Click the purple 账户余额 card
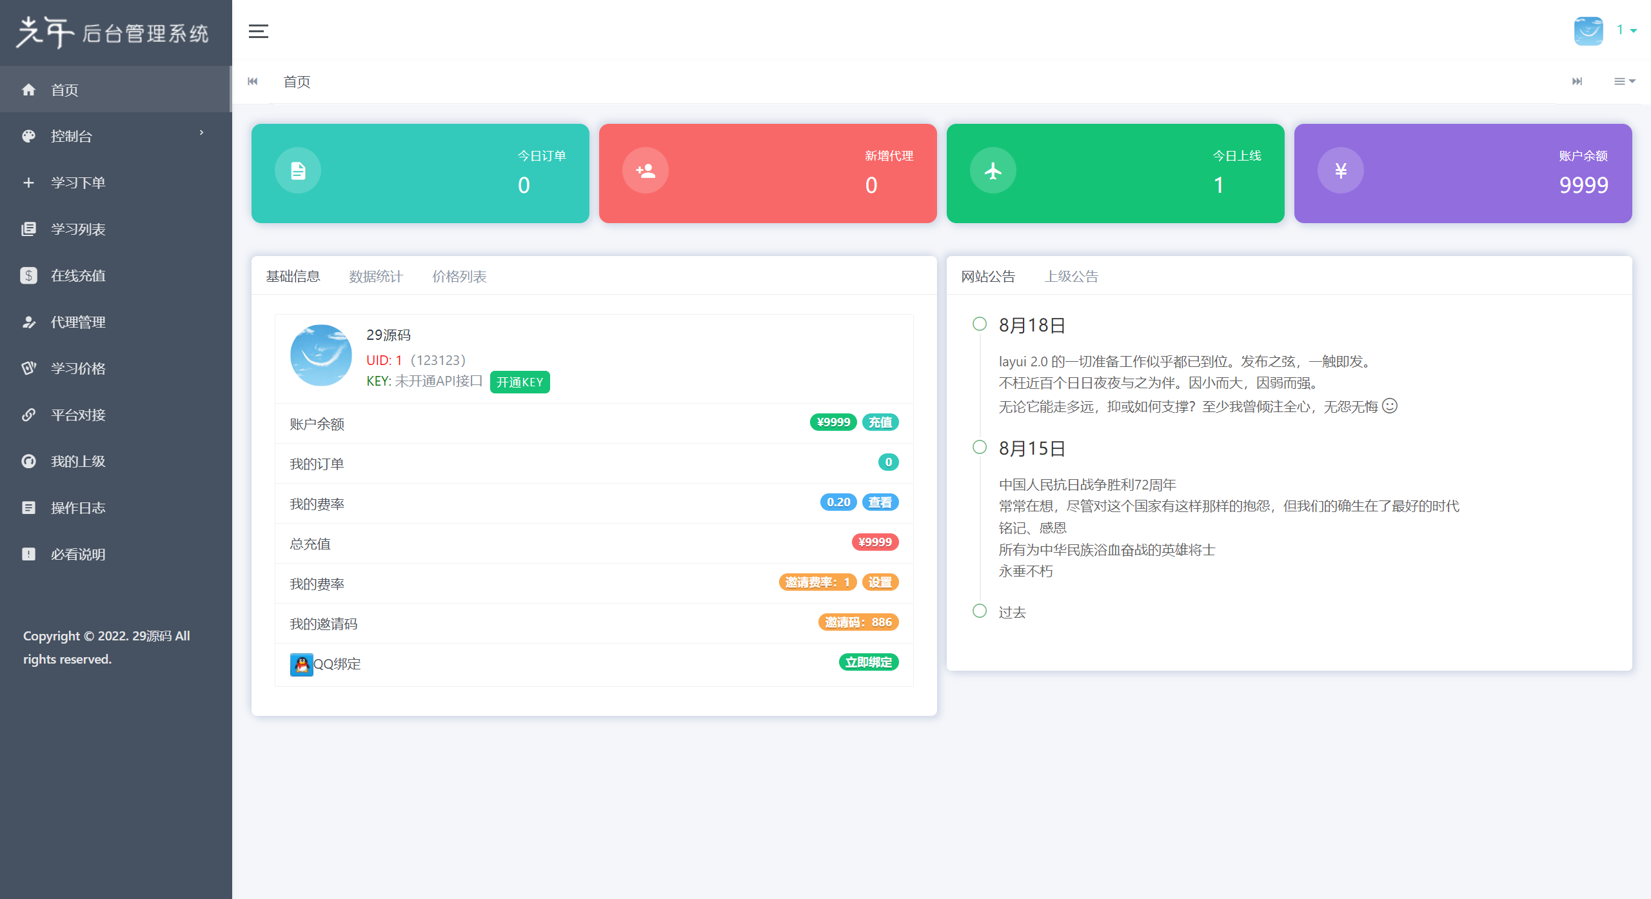The width and height of the screenshot is (1651, 899). (x=1462, y=173)
